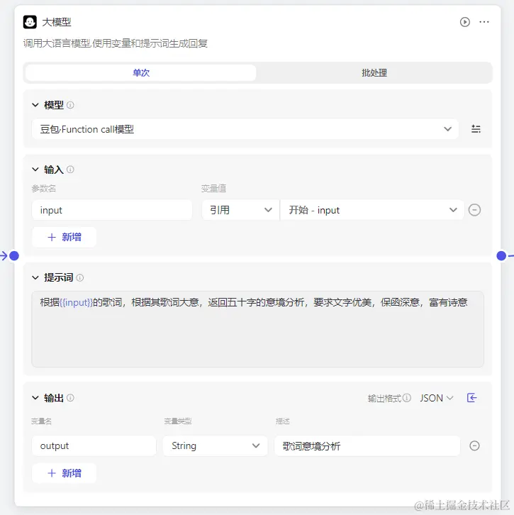Screen dimensions: 514x515
Task: Click the node description text 调用大语言模型
Action: pyautogui.click(x=115, y=43)
